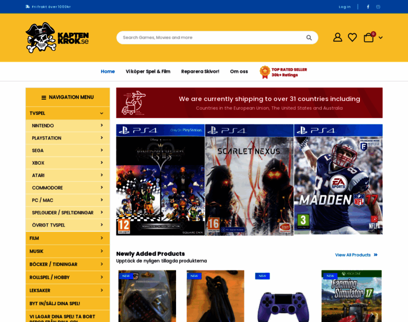Expand the MUSIK category arrow
The image size is (408, 322).
pos(102,251)
